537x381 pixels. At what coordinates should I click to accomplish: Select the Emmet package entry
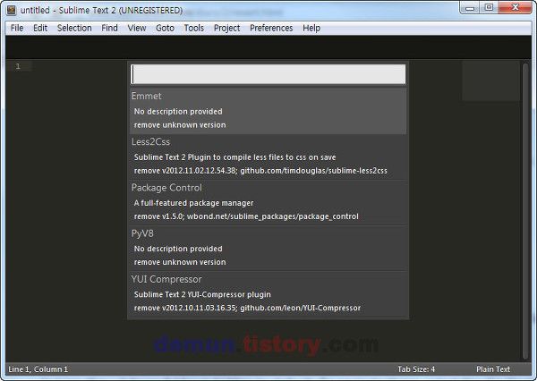[x=268, y=111]
